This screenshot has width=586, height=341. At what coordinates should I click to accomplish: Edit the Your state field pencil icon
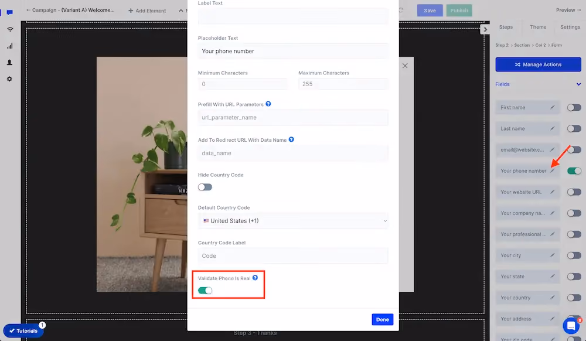click(x=553, y=277)
